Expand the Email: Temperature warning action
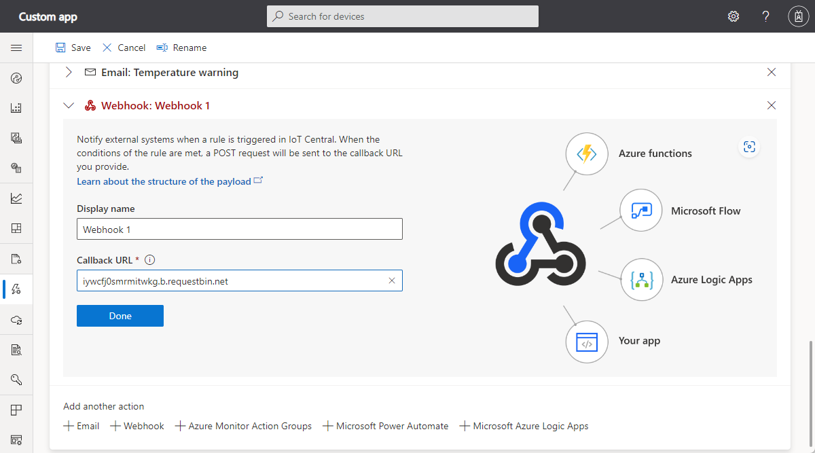Viewport: 815px width, 453px height. 69,72
